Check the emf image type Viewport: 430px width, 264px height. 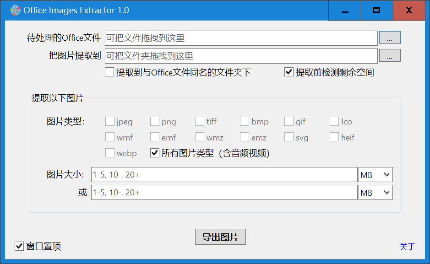coord(155,137)
